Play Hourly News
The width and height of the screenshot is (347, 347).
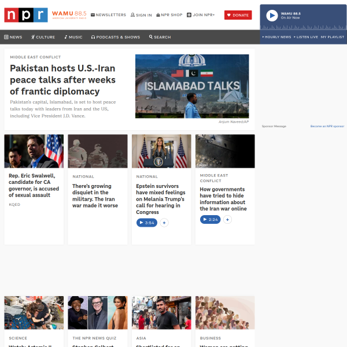276,37
